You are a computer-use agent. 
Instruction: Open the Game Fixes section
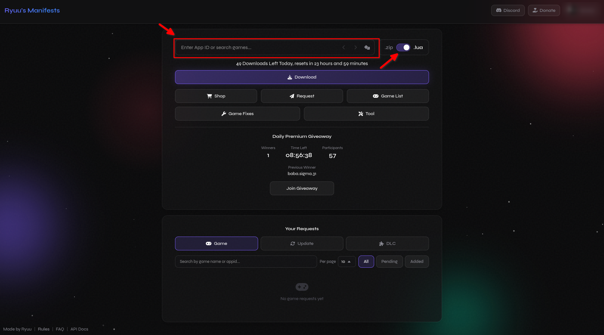point(238,114)
